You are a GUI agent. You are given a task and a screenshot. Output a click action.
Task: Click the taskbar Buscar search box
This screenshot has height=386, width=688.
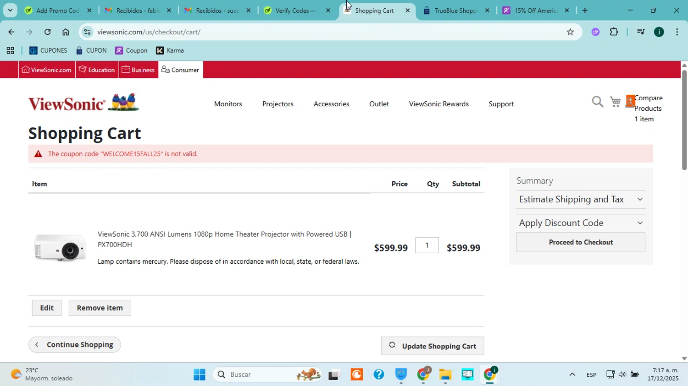pyautogui.click(x=267, y=375)
